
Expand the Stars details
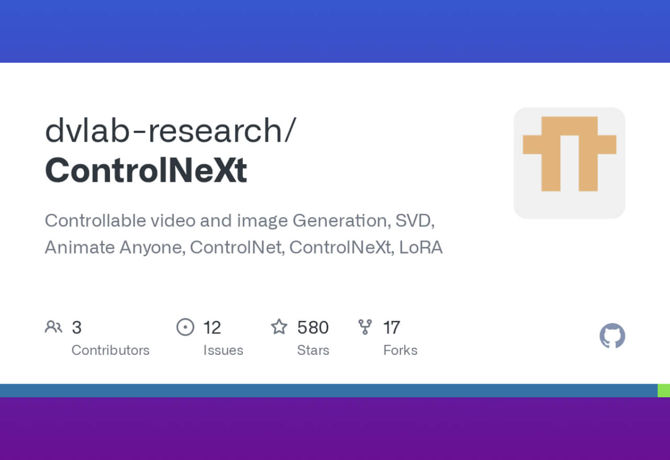point(313,350)
